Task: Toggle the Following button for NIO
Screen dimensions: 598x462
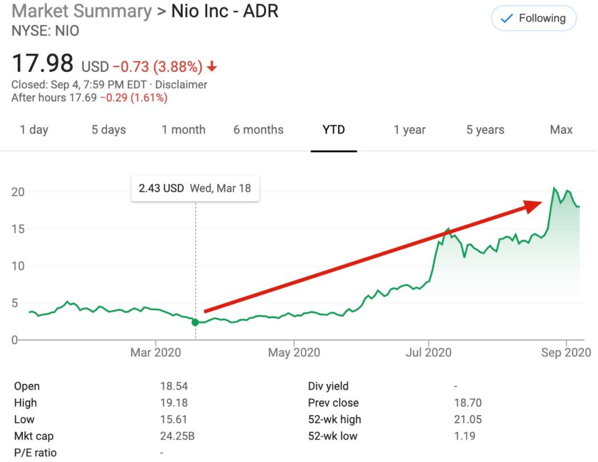Action: pyautogui.click(x=534, y=19)
